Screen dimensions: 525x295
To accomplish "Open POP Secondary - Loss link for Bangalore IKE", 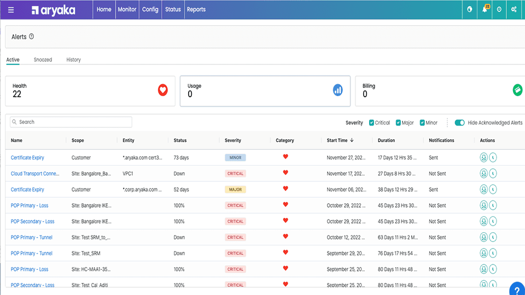I will click(x=32, y=221).
